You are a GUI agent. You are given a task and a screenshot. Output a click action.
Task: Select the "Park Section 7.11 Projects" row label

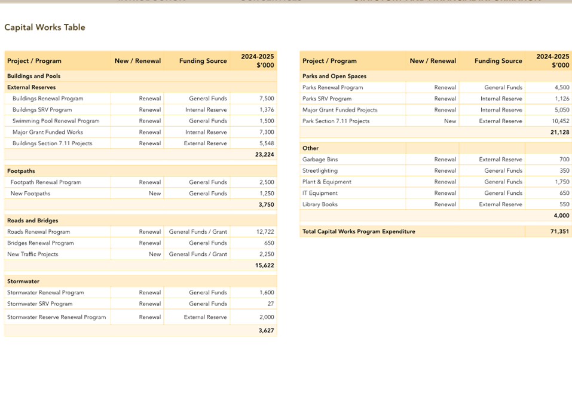coord(336,121)
